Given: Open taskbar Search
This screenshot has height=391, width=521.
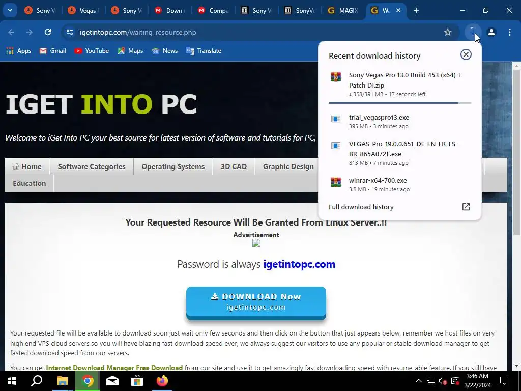Looking at the screenshot, I should 37,381.
